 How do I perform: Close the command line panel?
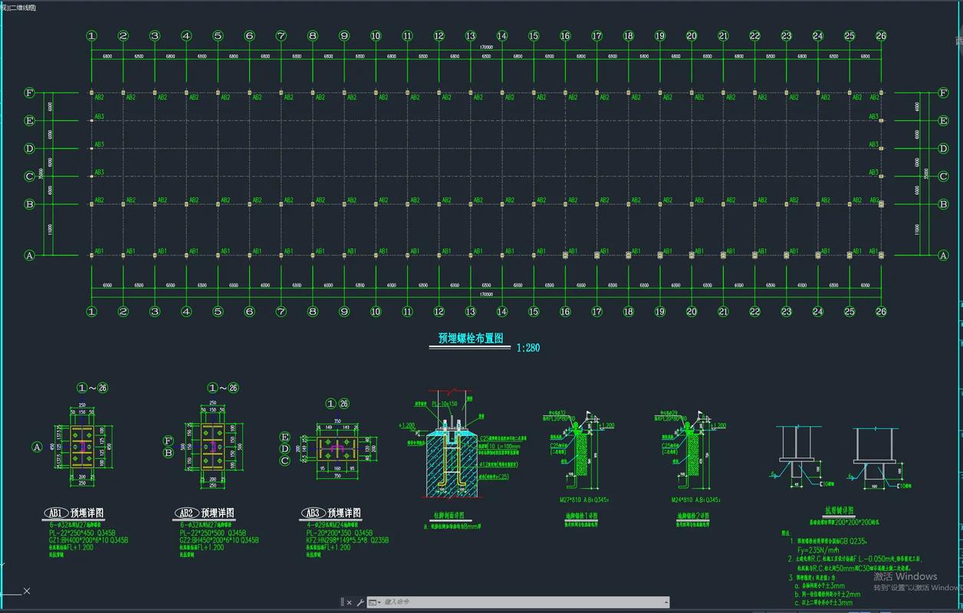(350, 603)
